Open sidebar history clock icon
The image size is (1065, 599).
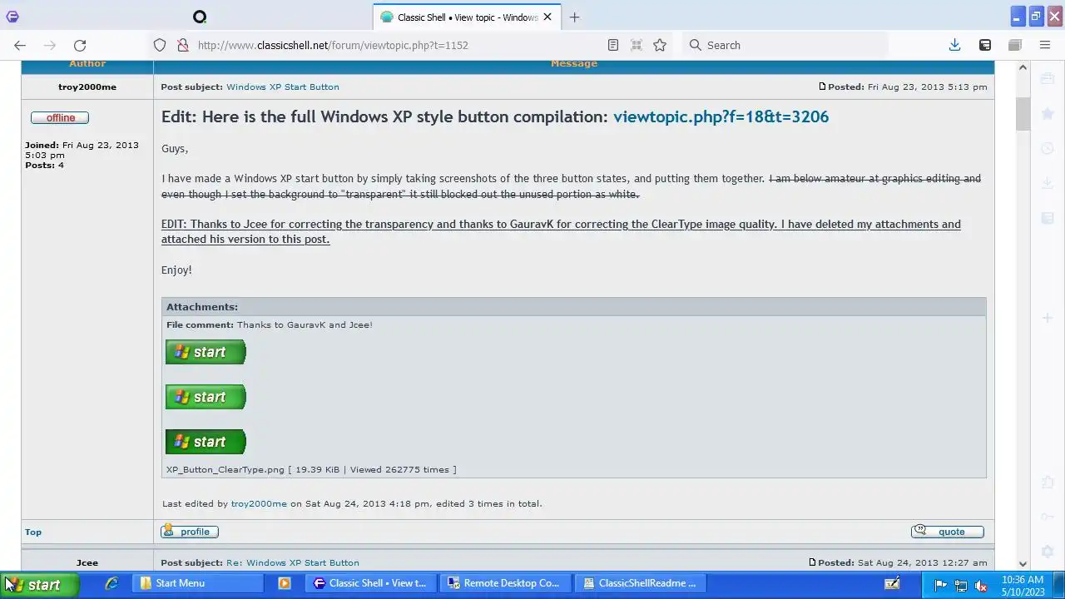[1048, 148]
